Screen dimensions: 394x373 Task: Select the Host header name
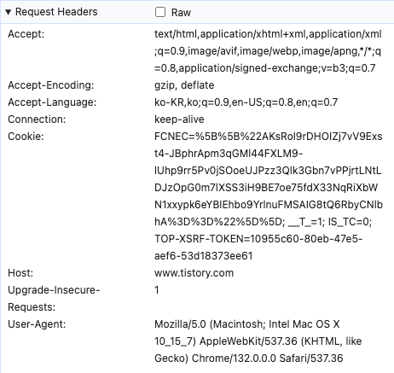20,273
